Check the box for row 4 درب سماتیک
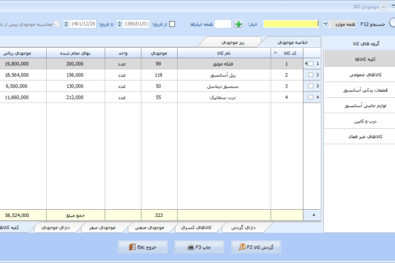The height and width of the screenshot is (263, 395). click(x=311, y=97)
